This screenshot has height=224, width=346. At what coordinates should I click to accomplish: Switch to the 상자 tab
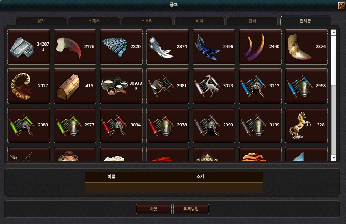point(41,21)
